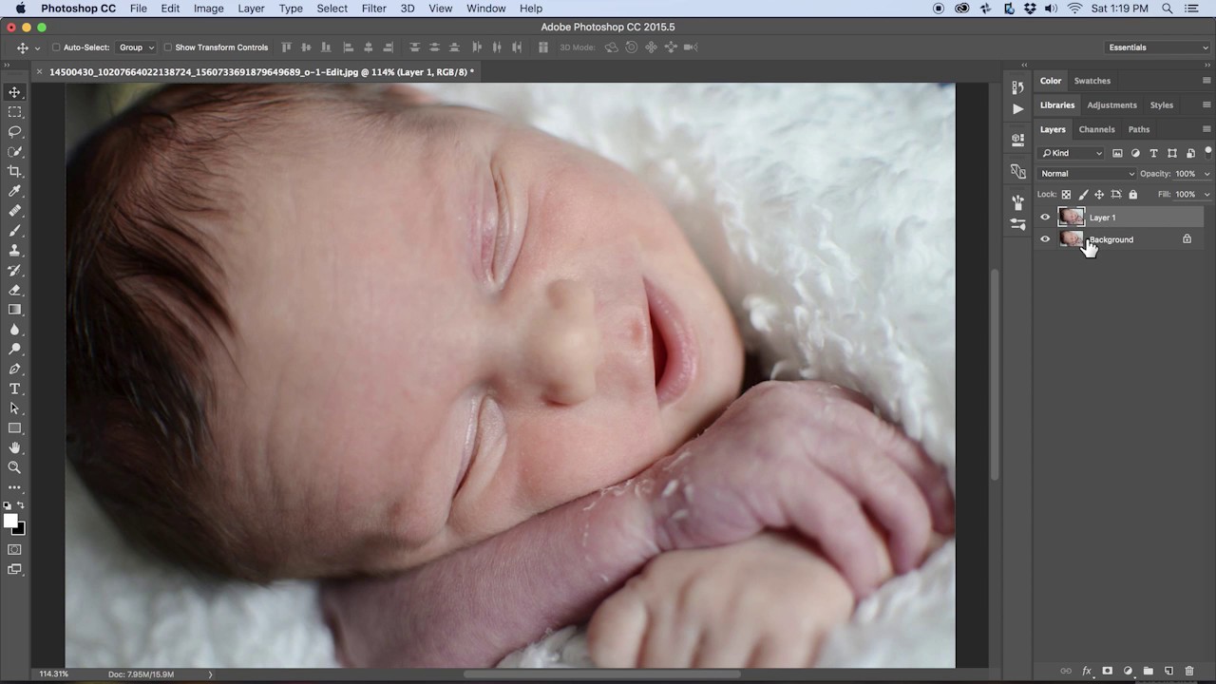Toggle lock position
Image resolution: width=1216 pixels, height=684 pixels.
coord(1099,195)
